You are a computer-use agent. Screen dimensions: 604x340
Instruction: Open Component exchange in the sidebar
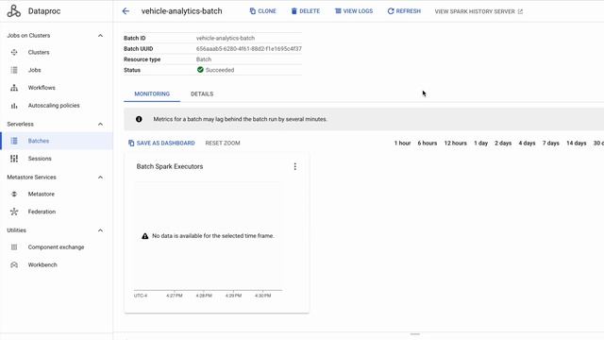point(56,247)
